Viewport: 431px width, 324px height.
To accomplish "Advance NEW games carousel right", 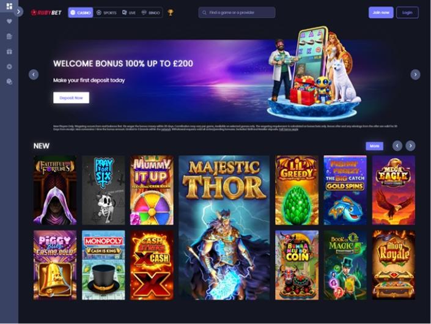I will click(x=410, y=146).
